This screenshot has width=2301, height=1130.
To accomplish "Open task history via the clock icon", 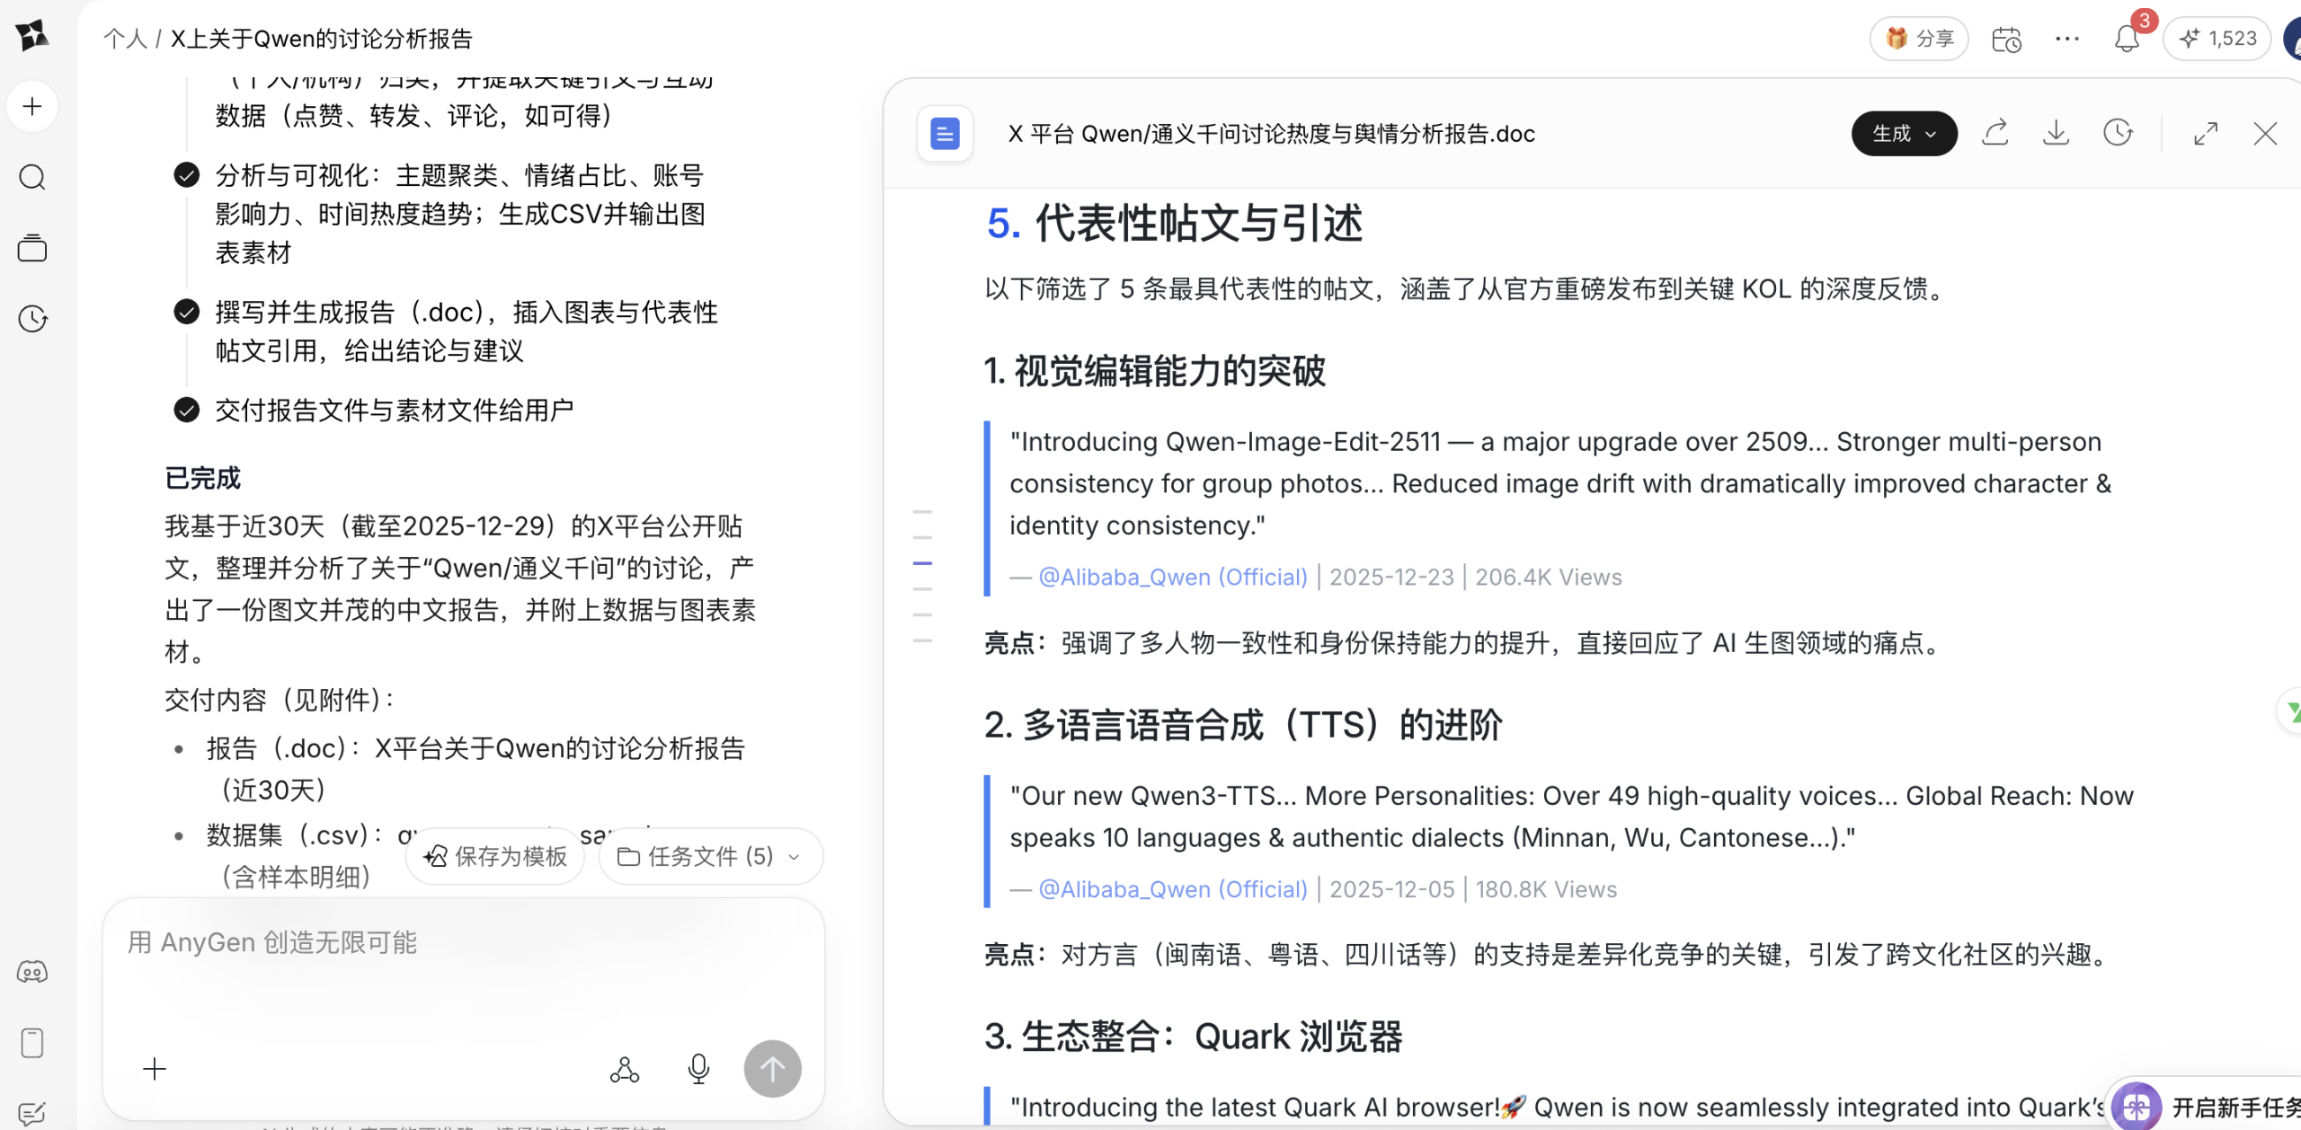I will pos(32,318).
